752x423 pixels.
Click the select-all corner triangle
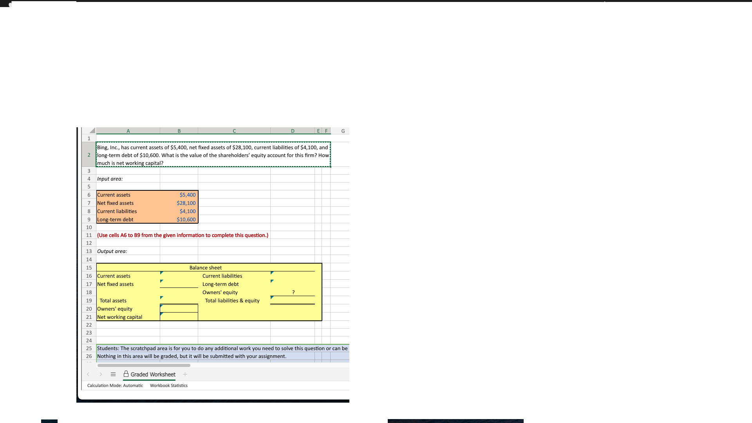click(x=92, y=131)
